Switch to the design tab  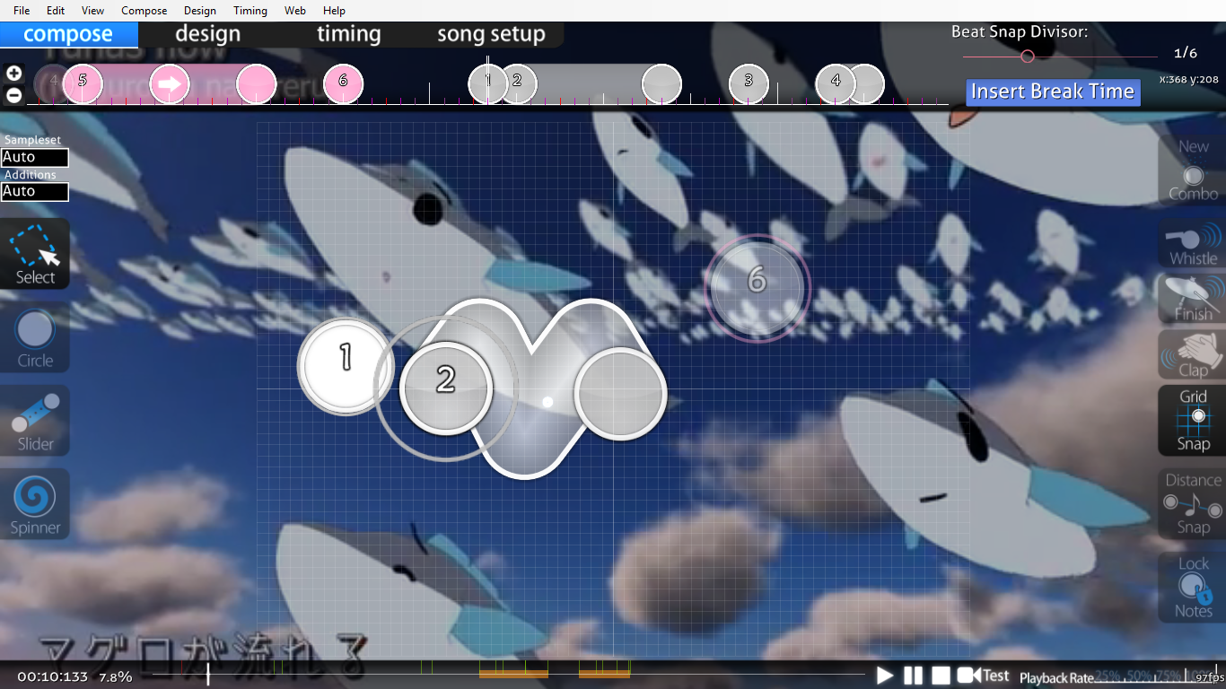click(207, 34)
